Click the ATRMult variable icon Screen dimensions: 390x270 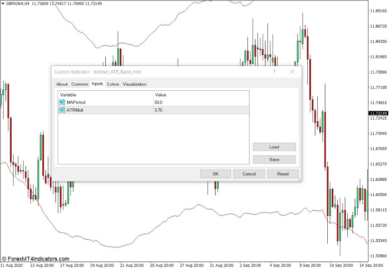coord(61,110)
